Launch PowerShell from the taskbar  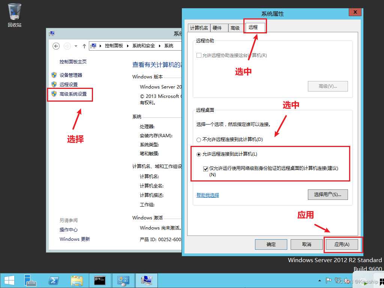click(x=54, y=280)
